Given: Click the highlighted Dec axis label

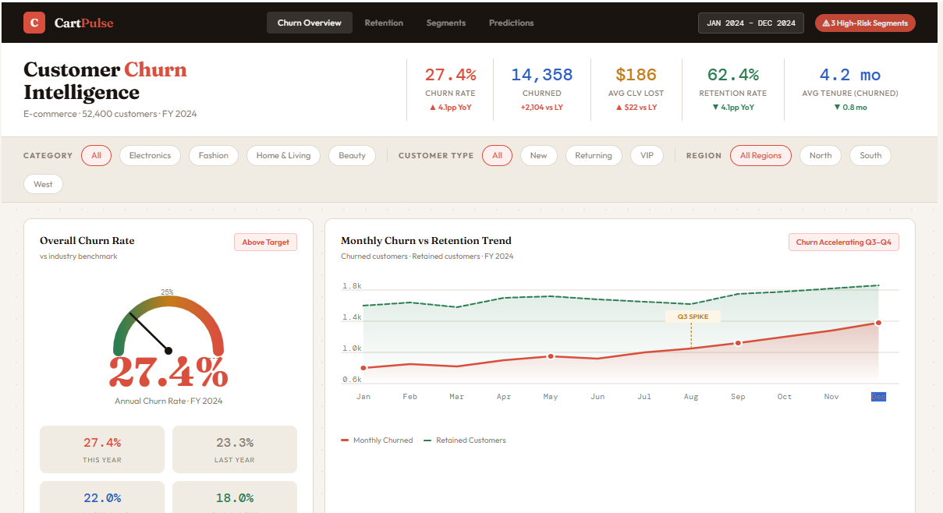Looking at the screenshot, I should [x=878, y=397].
